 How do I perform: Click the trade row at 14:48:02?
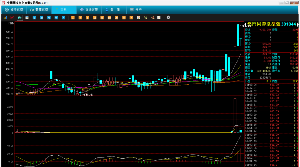[x=271, y=95]
